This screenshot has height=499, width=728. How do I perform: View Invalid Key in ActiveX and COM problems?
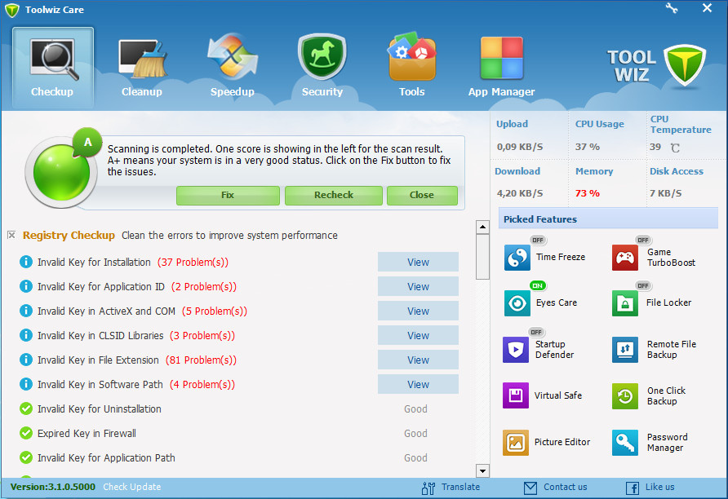[418, 311]
